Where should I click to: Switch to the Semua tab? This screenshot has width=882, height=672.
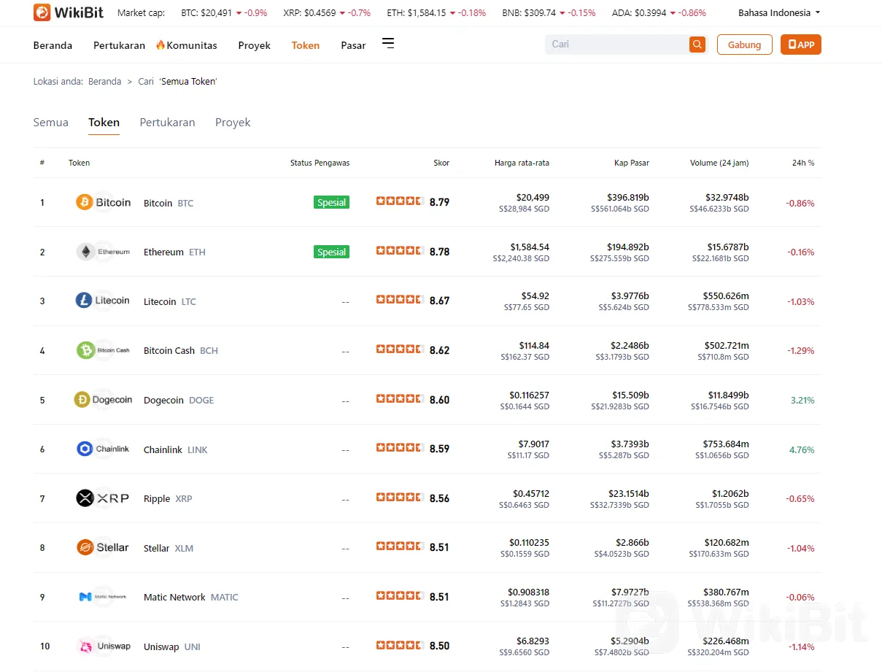point(51,123)
